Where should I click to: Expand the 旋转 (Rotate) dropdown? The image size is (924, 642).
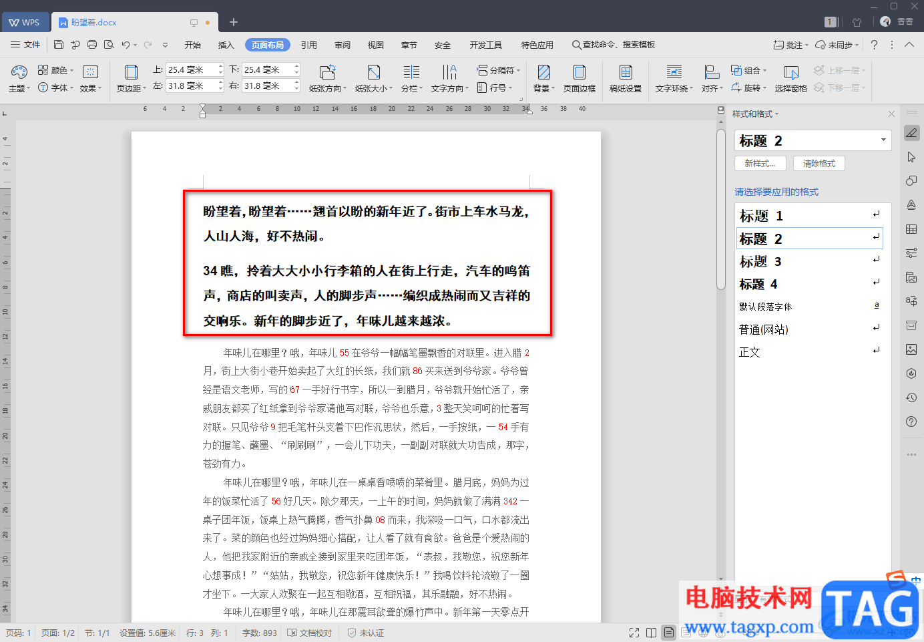click(749, 88)
